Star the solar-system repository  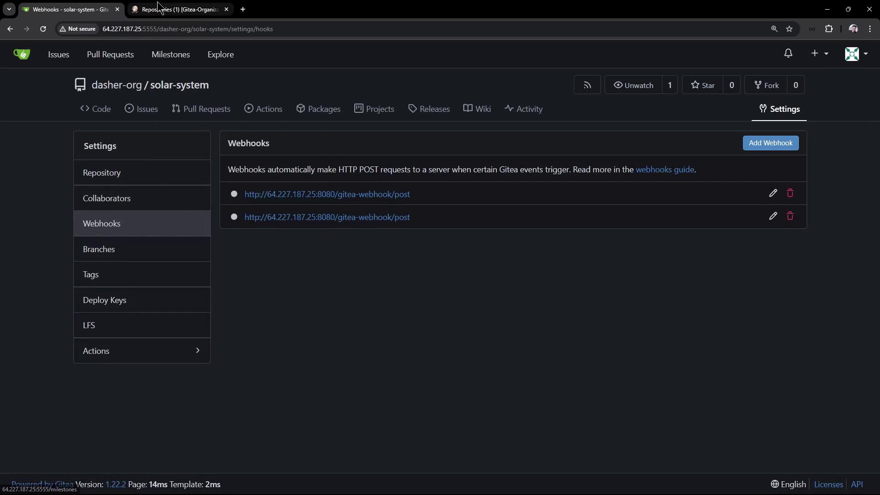click(703, 85)
